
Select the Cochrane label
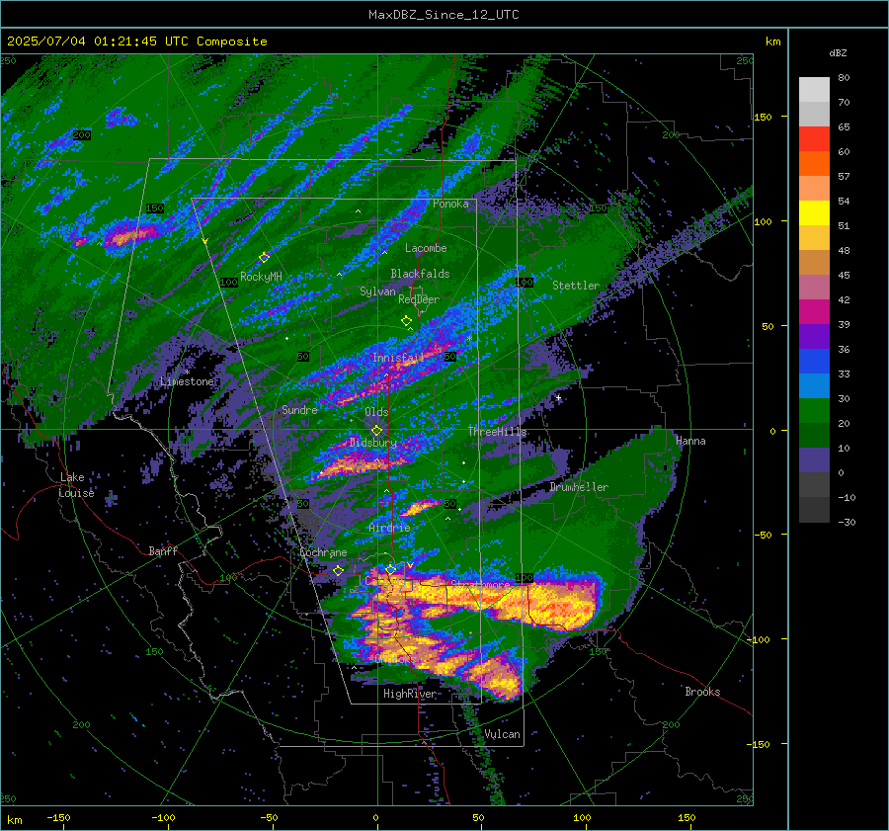323,552
